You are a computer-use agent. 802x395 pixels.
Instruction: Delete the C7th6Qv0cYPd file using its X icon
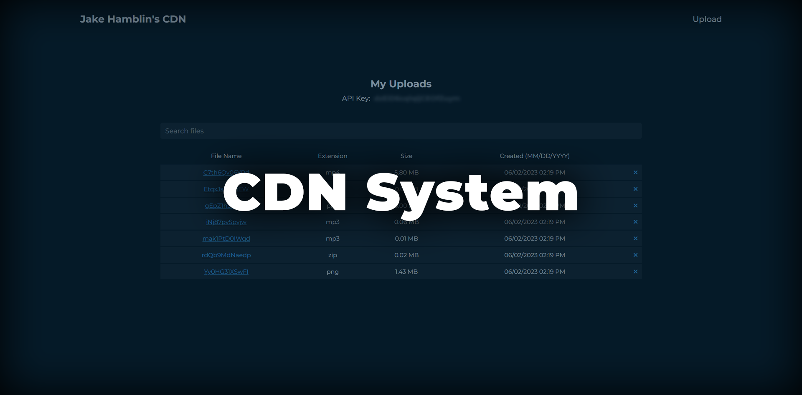coord(635,172)
